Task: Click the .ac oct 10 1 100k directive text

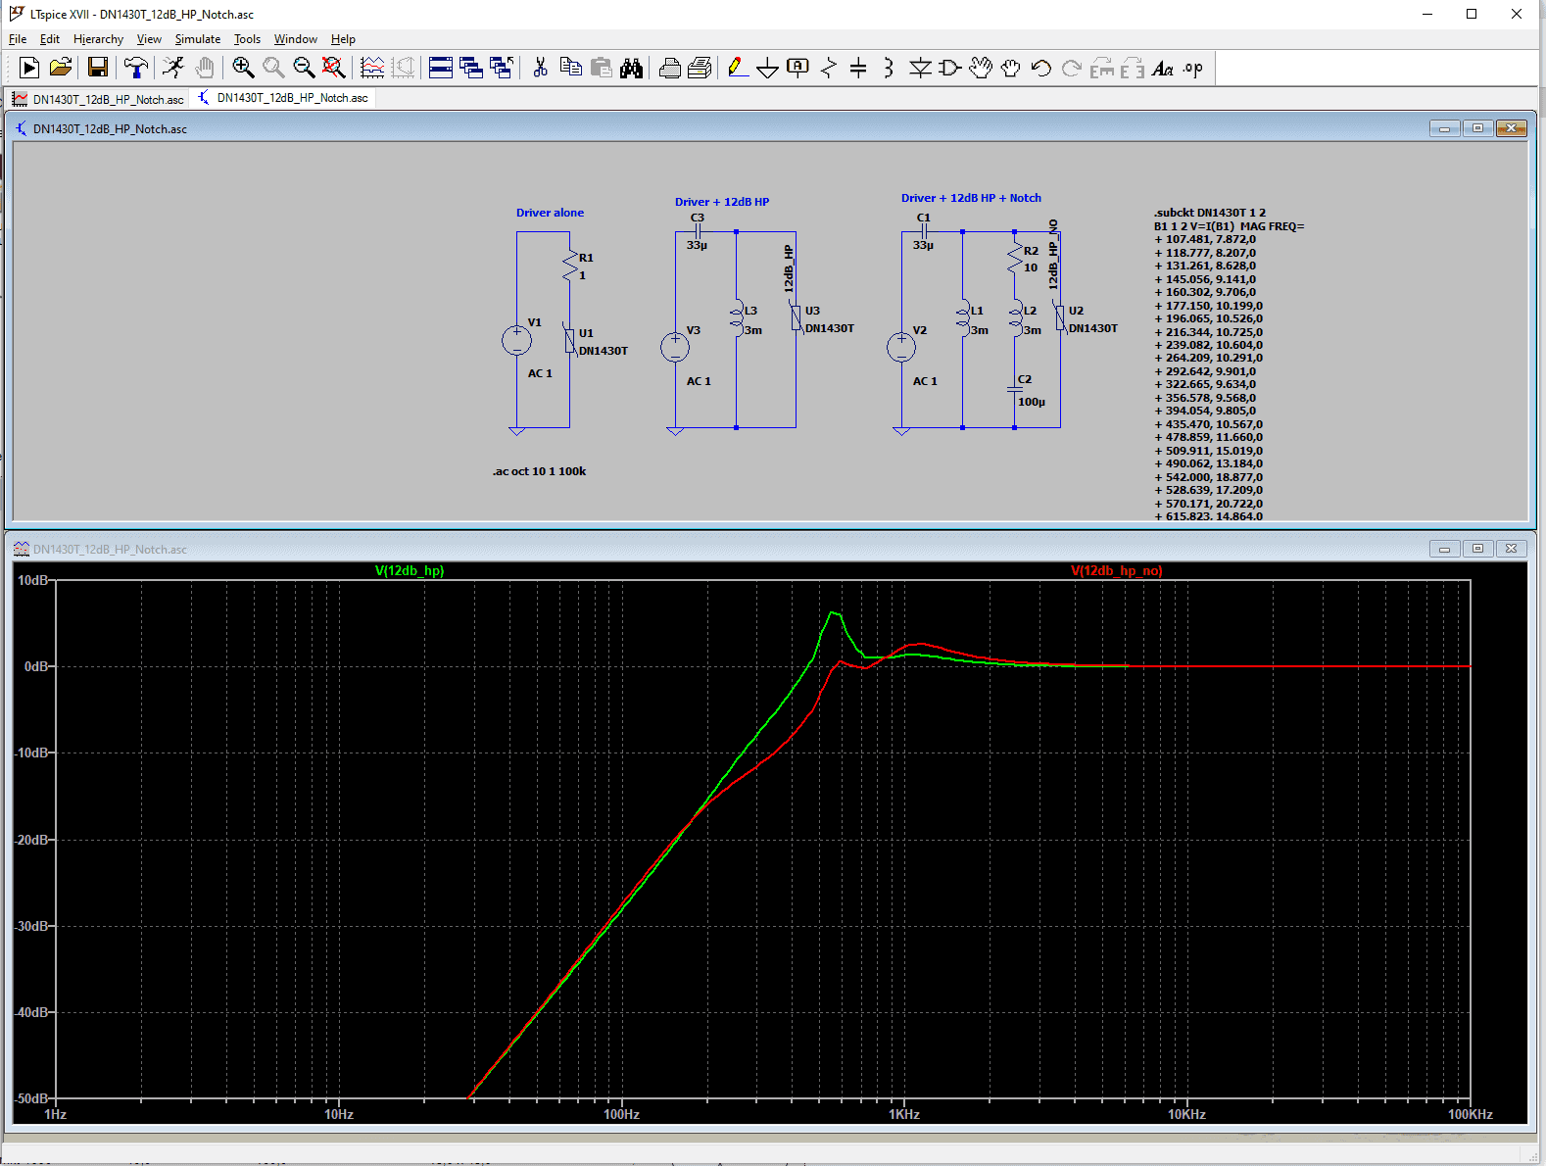Action: coord(539,471)
